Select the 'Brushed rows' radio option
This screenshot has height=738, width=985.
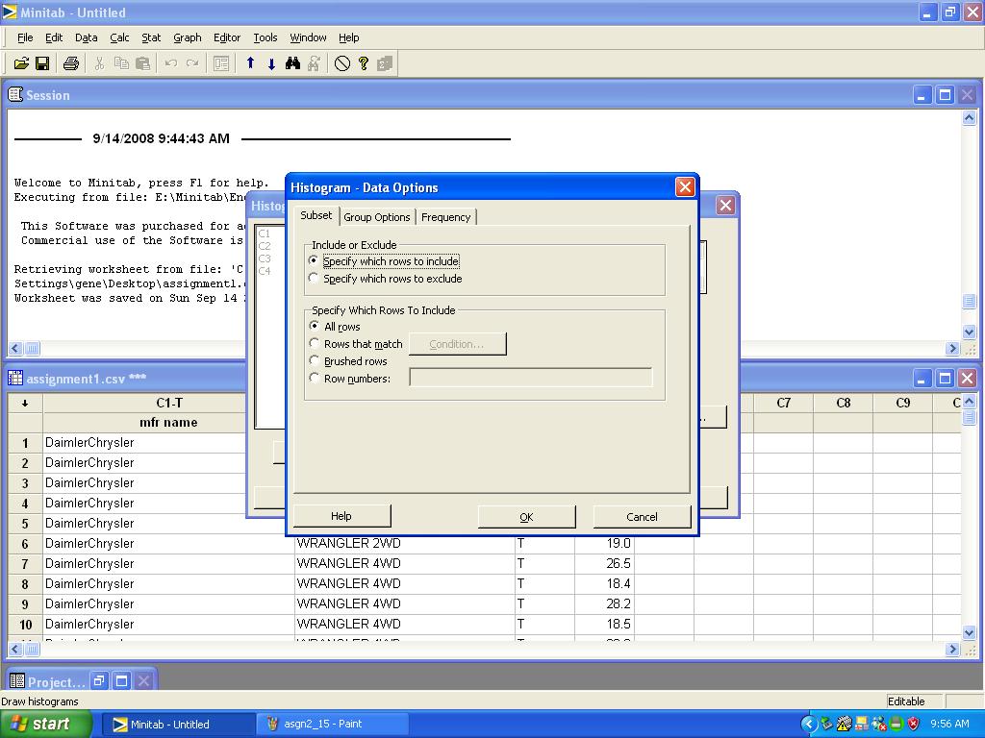tap(315, 361)
